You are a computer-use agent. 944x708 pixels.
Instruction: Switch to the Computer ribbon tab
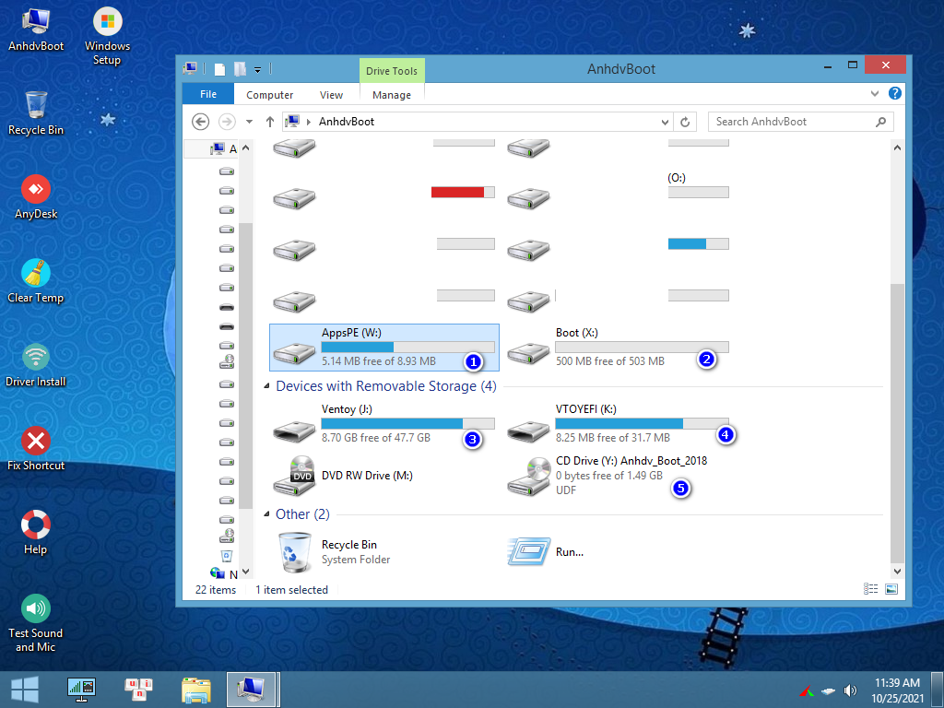tap(270, 95)
